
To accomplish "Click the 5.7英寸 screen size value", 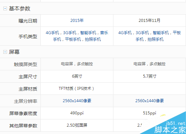I will tap(150, 76).
